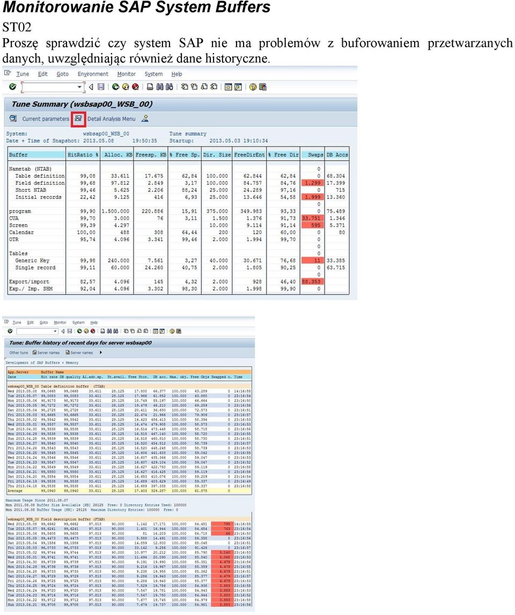The image size is (515, 615).
Task: Click the HitRatio % column header
Action: click(83, 155)
